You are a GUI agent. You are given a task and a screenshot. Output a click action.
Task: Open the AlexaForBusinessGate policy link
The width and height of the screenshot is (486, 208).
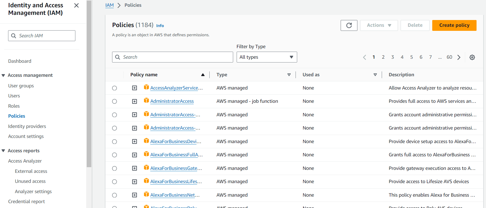(176, 168)
